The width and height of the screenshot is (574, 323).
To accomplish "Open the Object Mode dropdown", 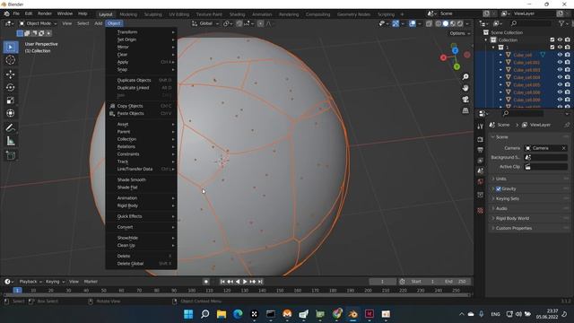I will point(38,23).
